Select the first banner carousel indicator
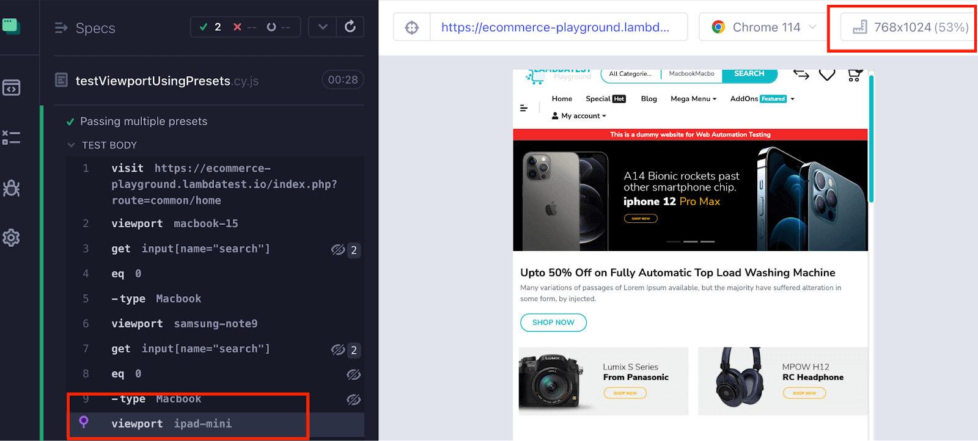This screenshot has height=441, width=978. click(x=673, y=242)
